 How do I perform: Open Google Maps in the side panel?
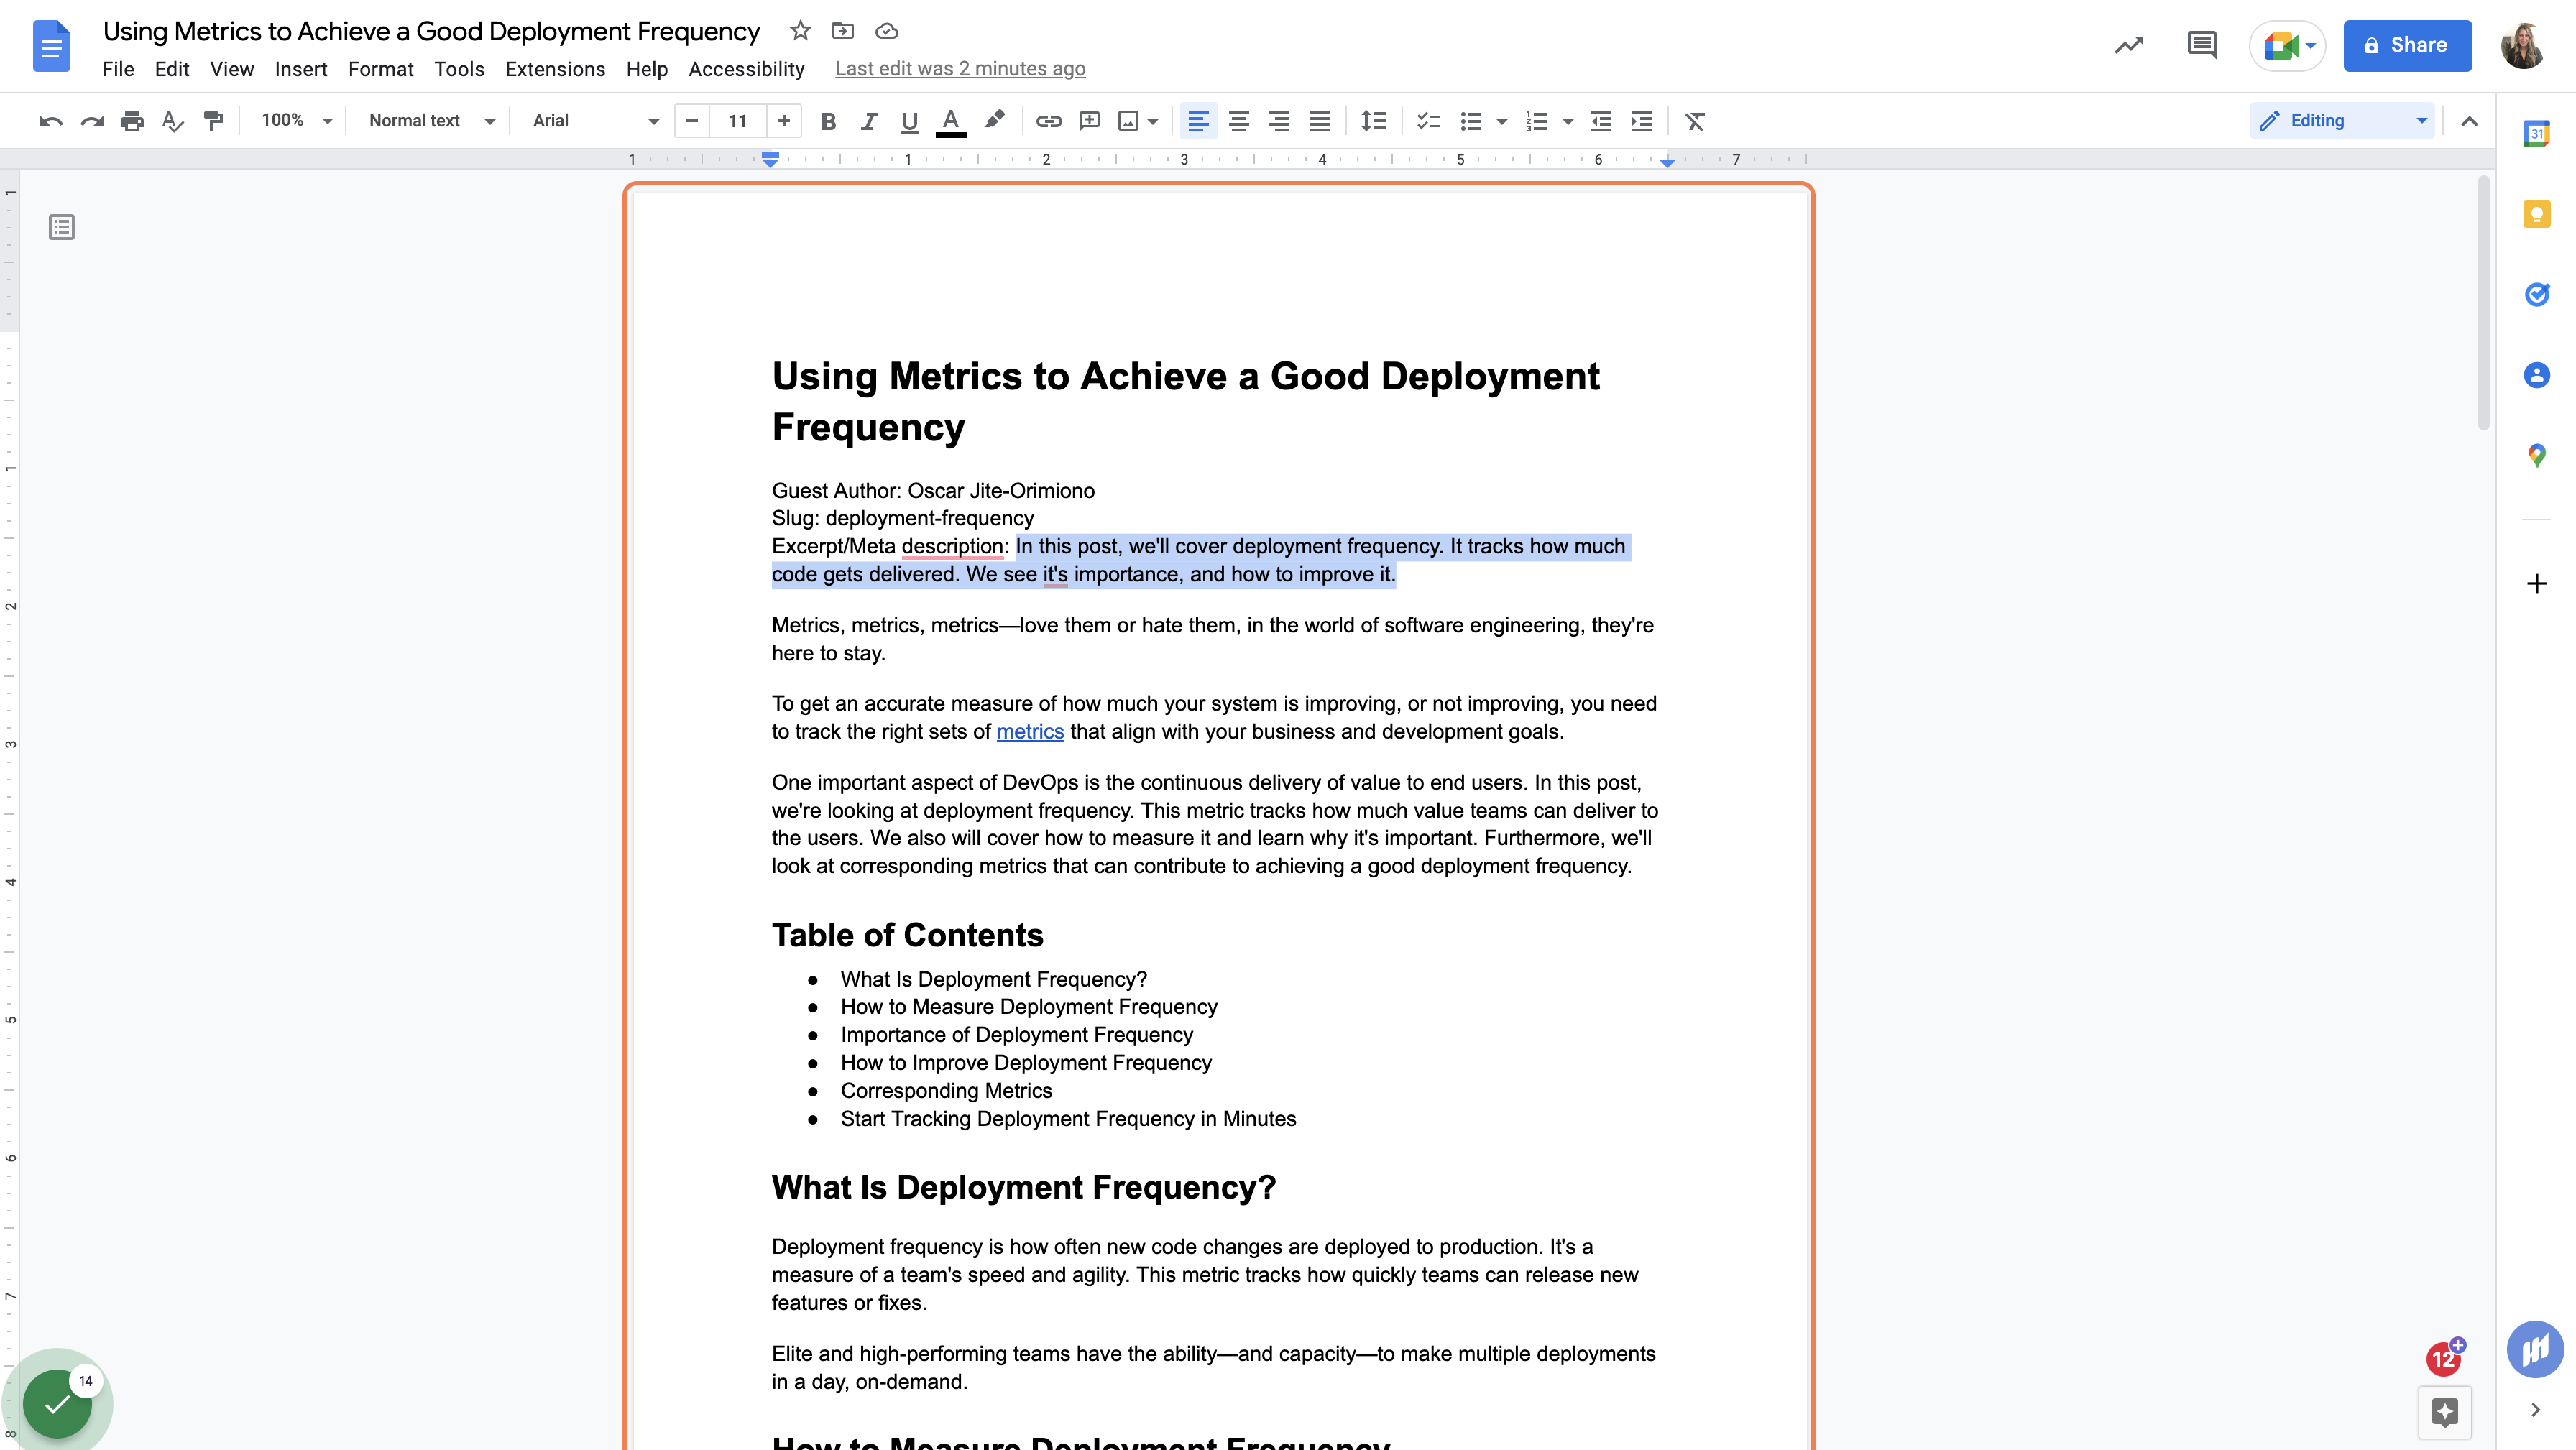coord(2536,456)
